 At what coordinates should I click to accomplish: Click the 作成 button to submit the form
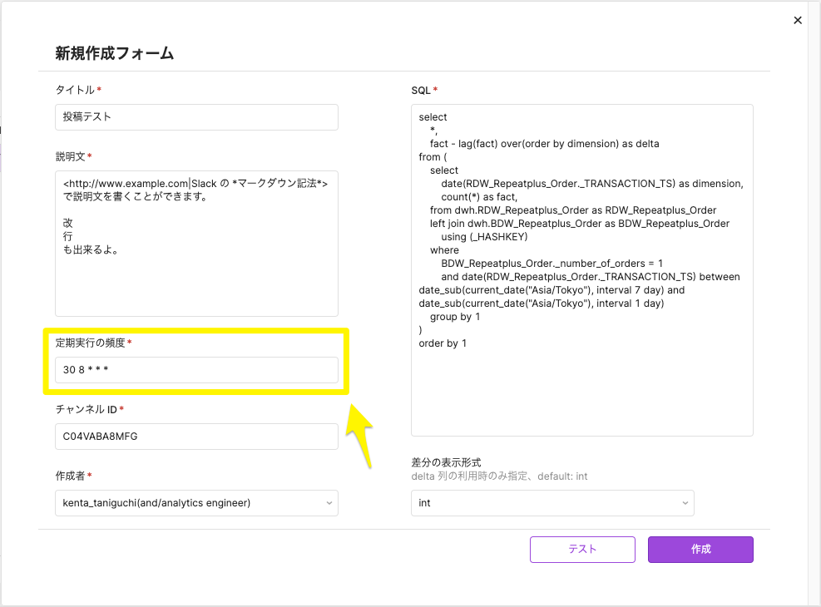(x=700, y=549)
